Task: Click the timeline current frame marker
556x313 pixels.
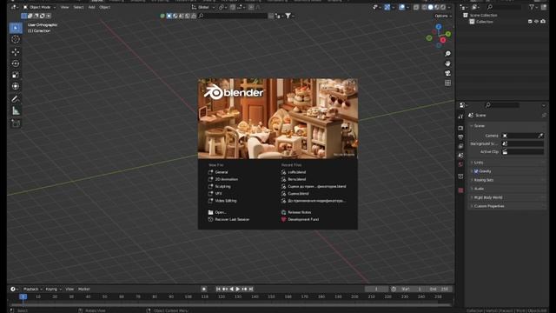Action: point(23,296)
